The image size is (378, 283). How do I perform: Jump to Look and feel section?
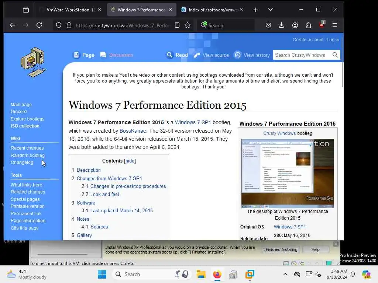pos(104,194)
